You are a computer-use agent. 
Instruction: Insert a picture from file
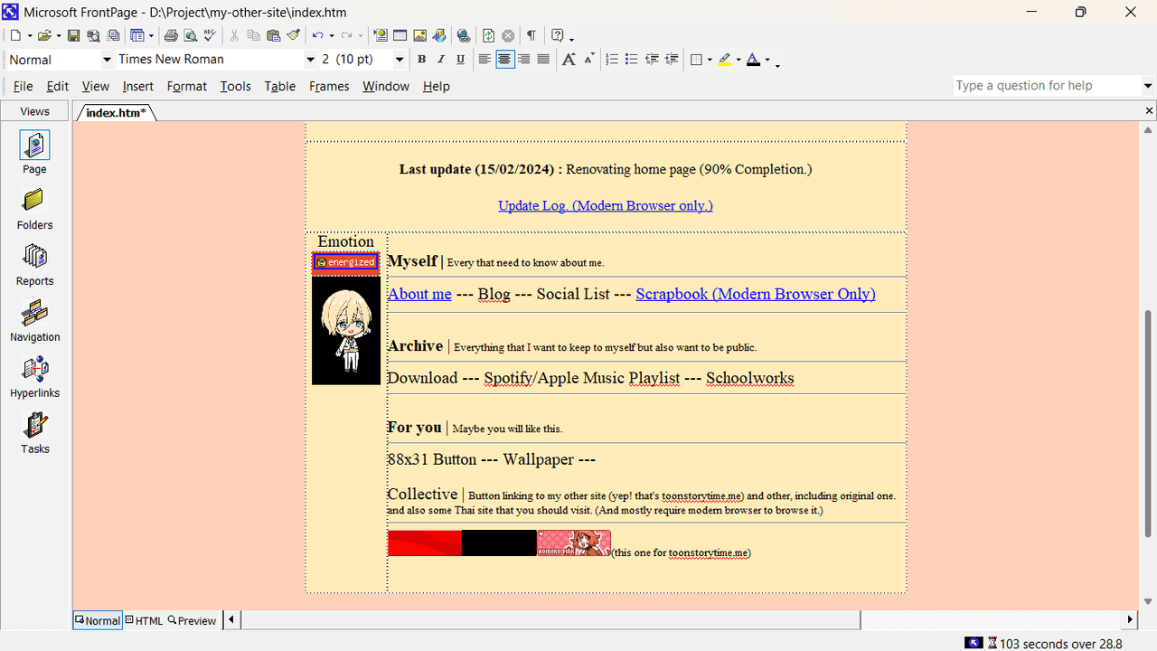pyautogui.click(x=419, y=36)
